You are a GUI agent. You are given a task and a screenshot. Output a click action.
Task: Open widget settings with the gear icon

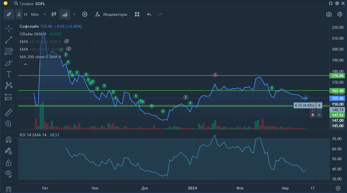[337, 3]
